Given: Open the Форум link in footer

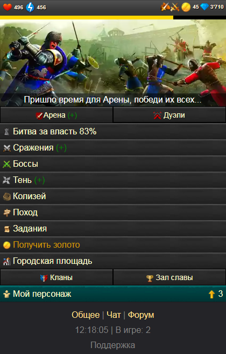Looking at the screenshot, I should pyautogui.click(x=141, y=315).
